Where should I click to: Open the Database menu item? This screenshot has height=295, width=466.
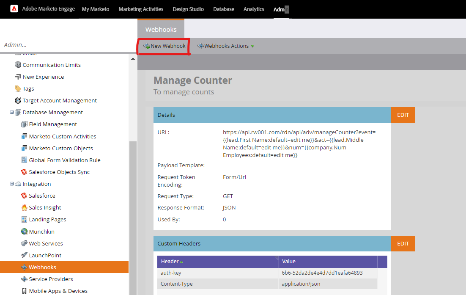pyautogui.click(x=224, y=9)
